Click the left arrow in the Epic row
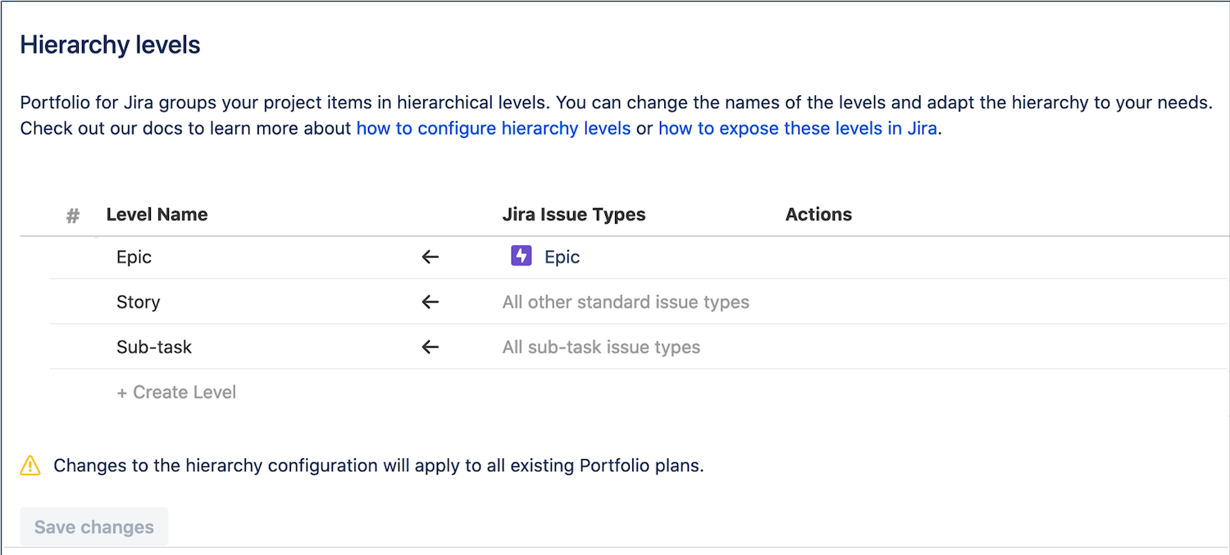1230x555 pixels. coord(430,257)
